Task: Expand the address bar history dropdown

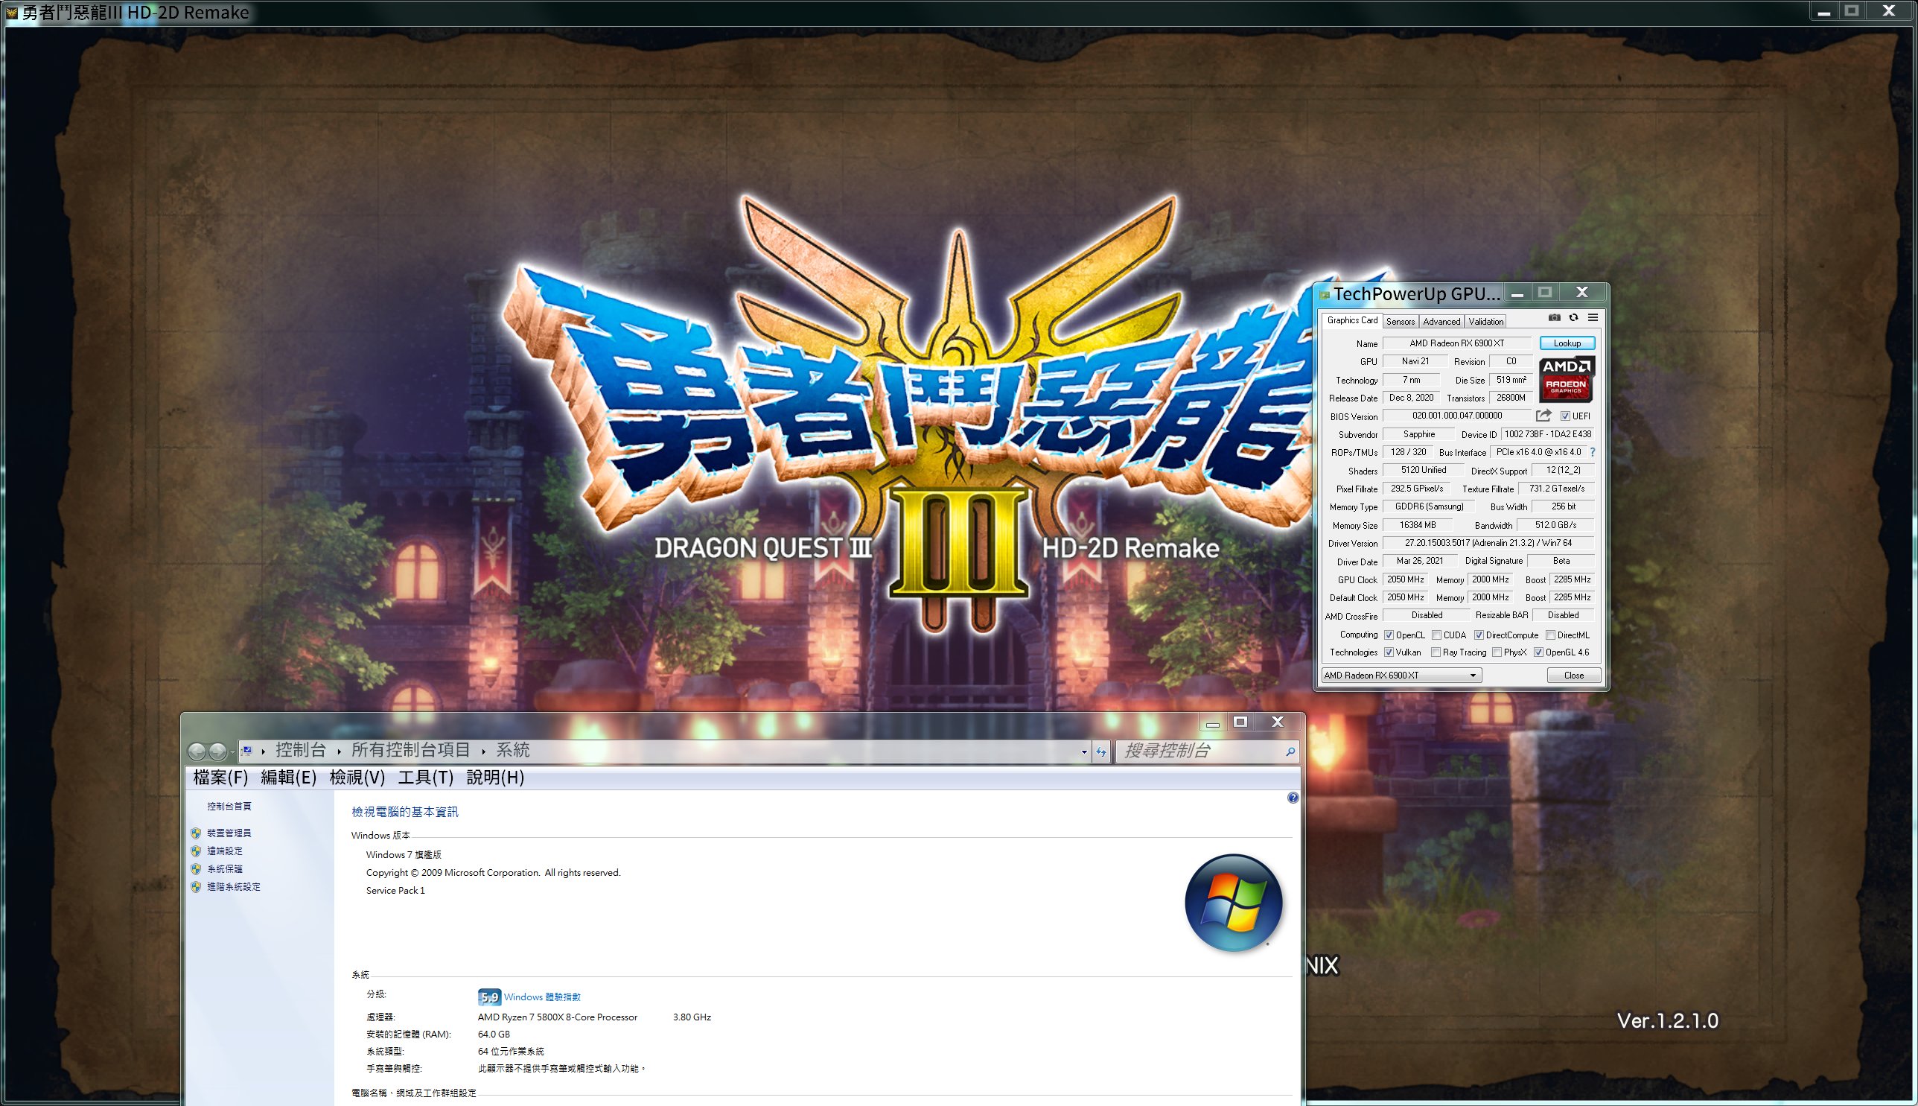Action: 1083,751
